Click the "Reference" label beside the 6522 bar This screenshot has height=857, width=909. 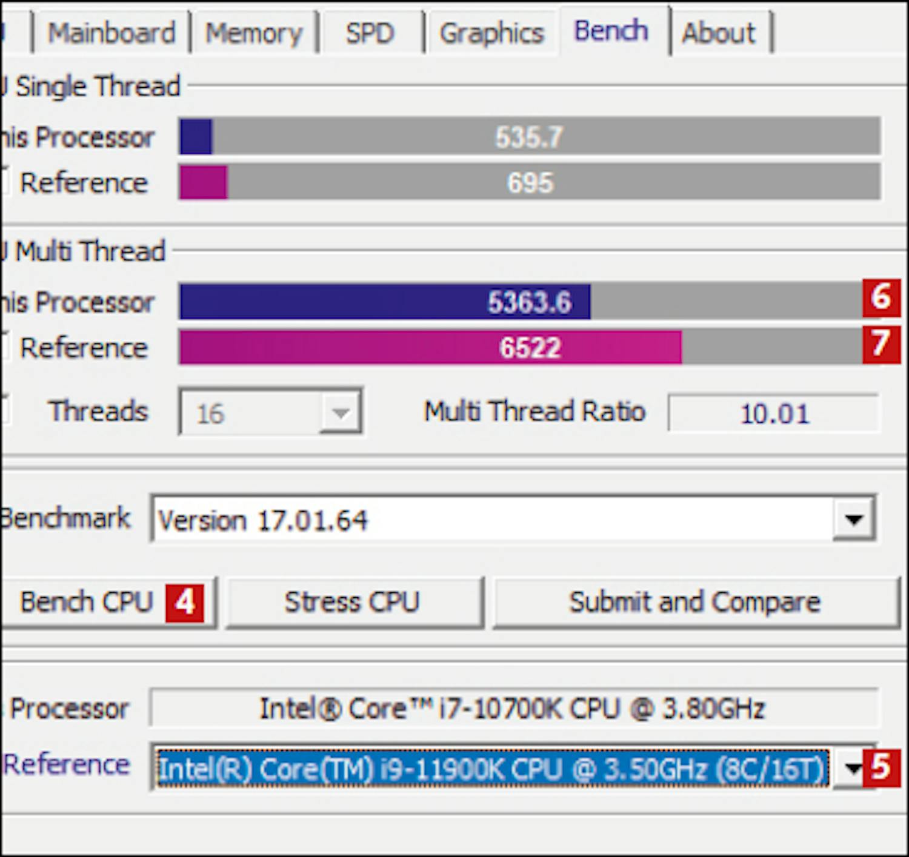[x=84, y=348]
